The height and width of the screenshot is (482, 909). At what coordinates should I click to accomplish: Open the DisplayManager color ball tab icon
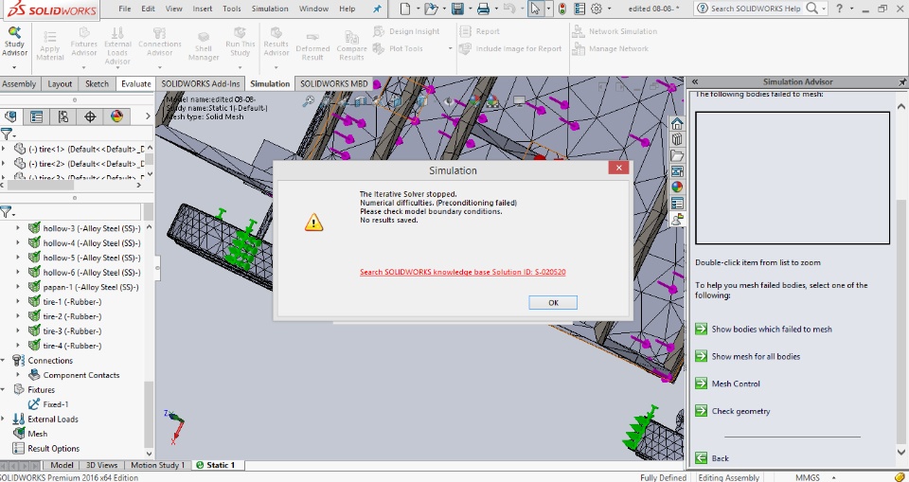[117, 116]
